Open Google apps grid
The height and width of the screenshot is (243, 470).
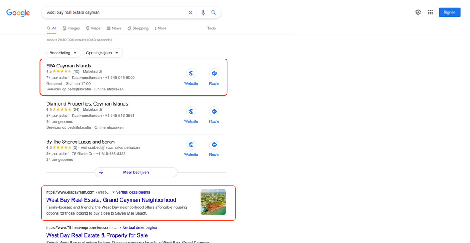(431, 12)
